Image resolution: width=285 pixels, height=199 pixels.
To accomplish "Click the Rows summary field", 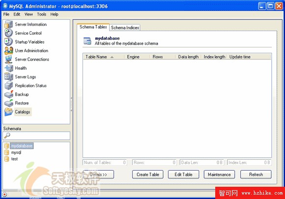I will coord(154,162).
